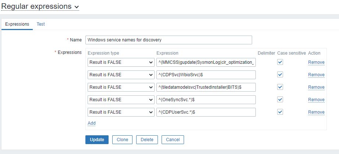The width and height of the screenshot is (339, 154).
Task: Open expression type dropdown for OneSyncSvc row
Action: (x=121, y=100)
